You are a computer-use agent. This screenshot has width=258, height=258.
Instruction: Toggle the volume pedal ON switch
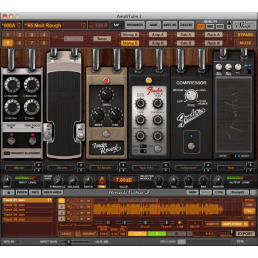[48, 135]
